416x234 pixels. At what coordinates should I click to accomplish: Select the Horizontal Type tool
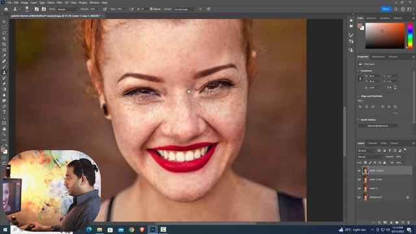[x=4, y=112]
